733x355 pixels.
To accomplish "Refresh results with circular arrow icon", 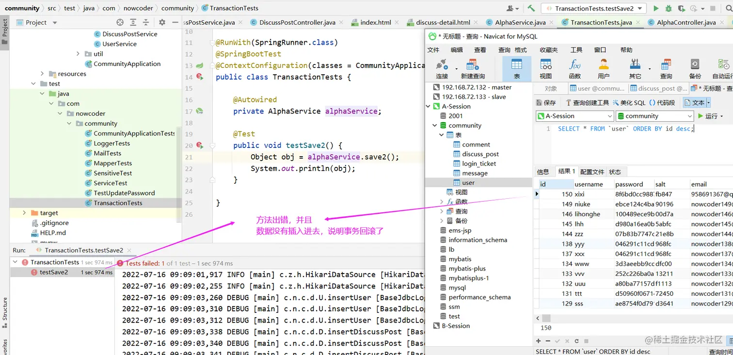I will tap(576, 341).
